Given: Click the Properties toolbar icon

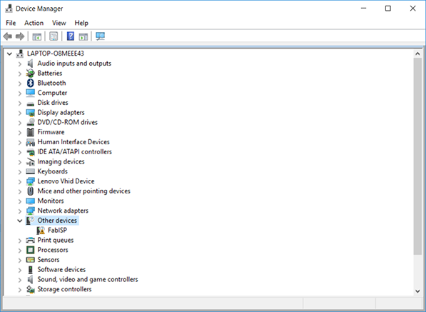Looking at the screenshot, I should click(54, 36).
